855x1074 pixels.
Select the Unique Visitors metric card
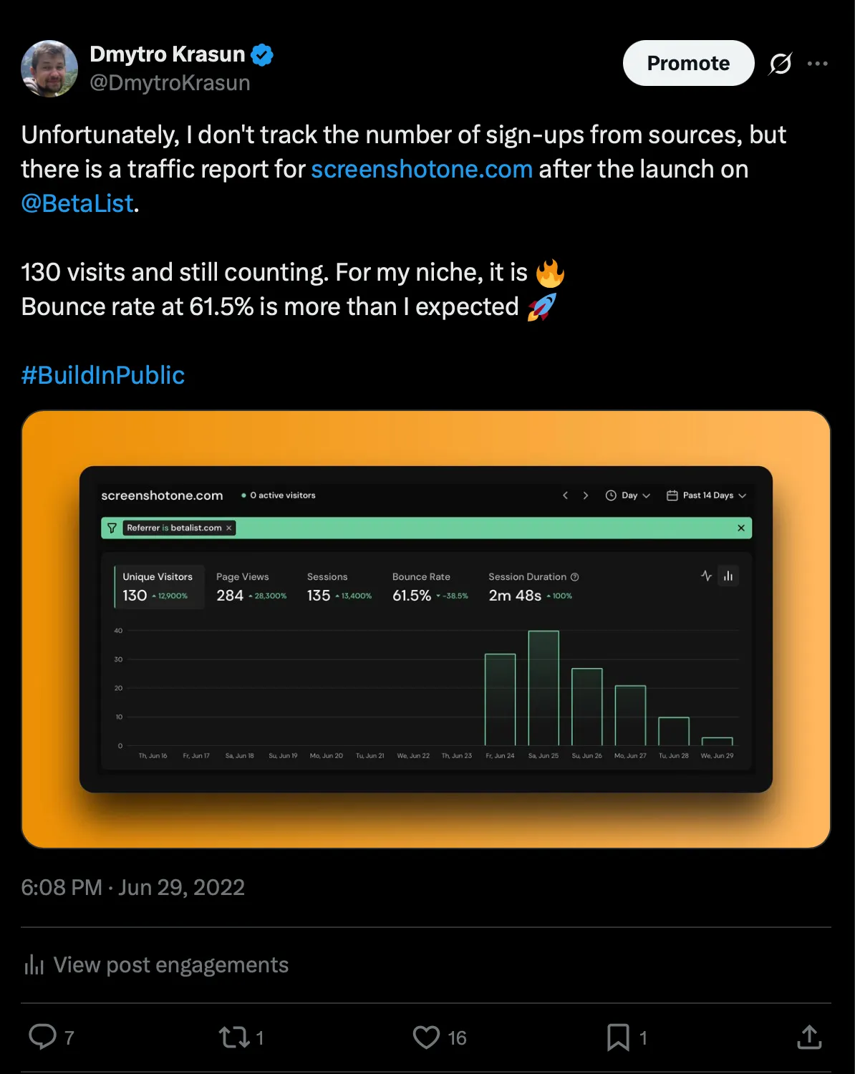(158, 586)
